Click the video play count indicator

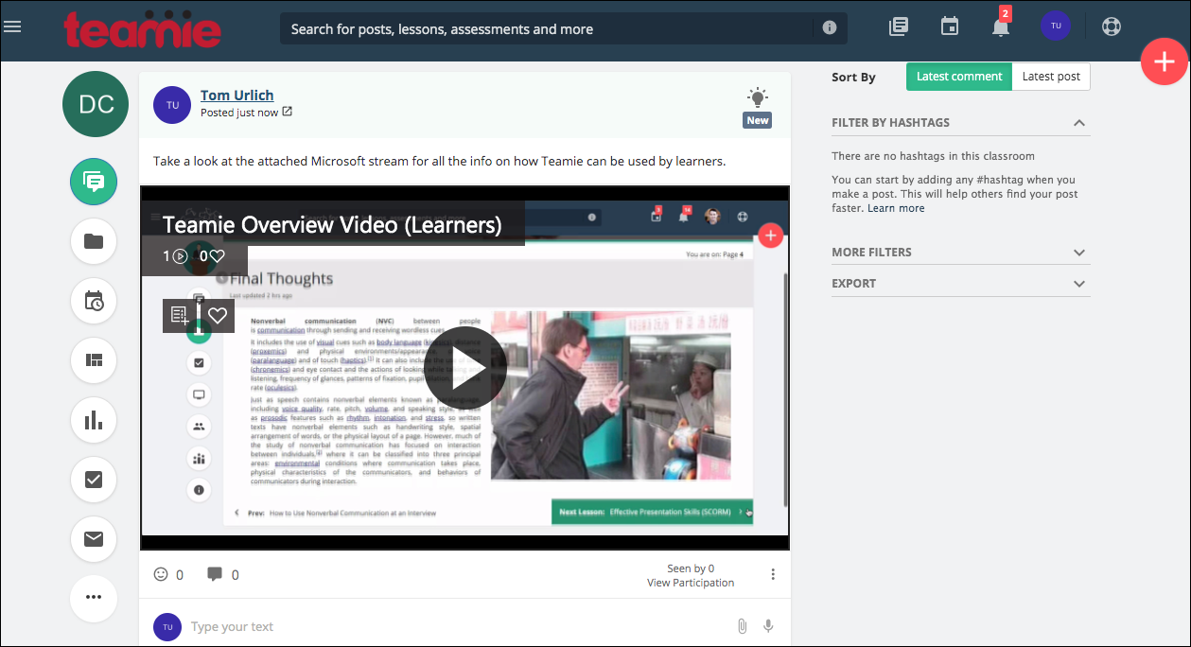(175, 255)
